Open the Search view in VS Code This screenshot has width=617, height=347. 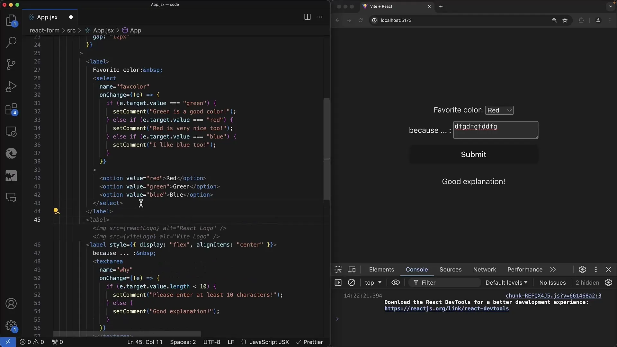point(11,42)
